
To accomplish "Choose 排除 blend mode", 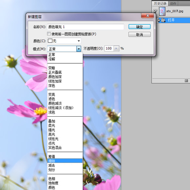I will (65, 161).
